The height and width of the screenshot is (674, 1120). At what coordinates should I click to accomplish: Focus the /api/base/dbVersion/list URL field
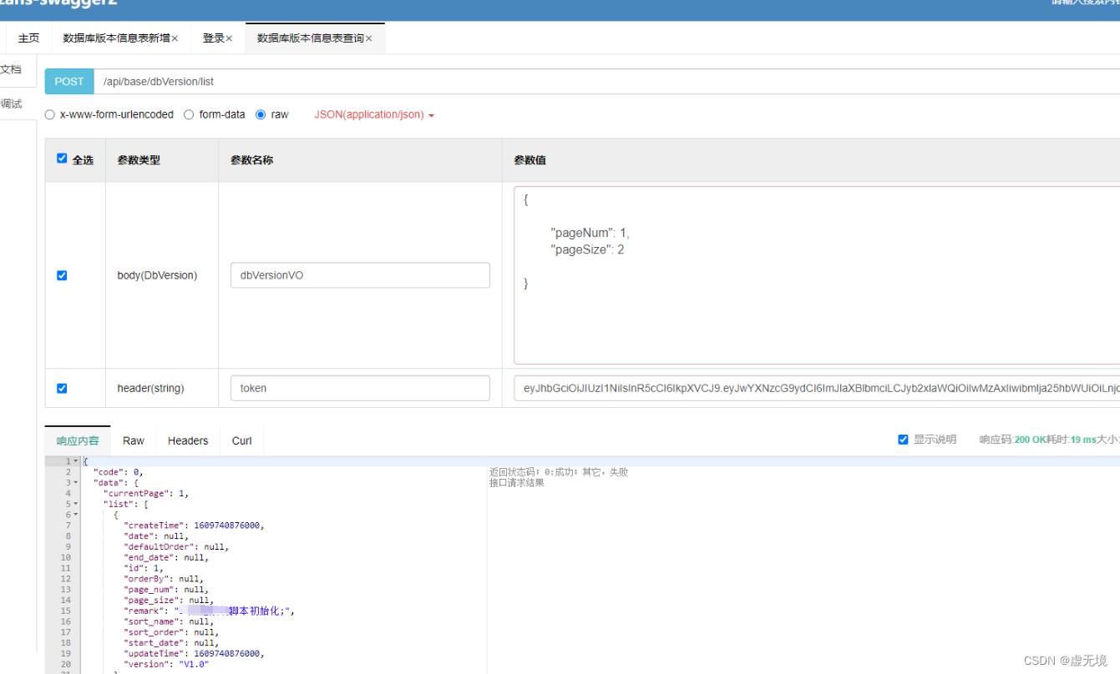tap(607, 82)
